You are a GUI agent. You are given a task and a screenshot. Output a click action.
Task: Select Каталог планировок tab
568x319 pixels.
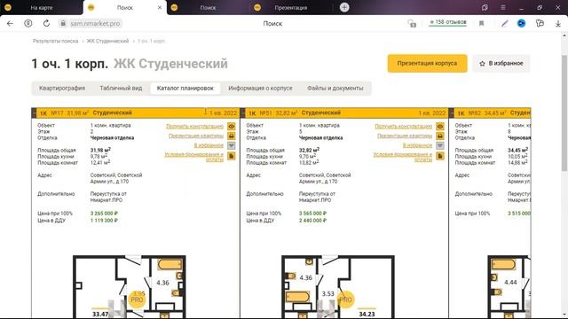(185, 89)
